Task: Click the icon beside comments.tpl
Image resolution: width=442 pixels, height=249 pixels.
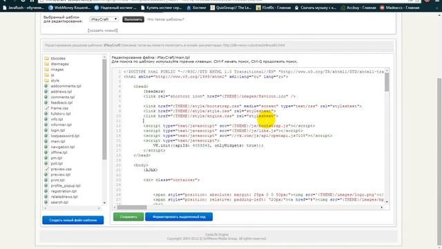Action: [x=46, y=97]
